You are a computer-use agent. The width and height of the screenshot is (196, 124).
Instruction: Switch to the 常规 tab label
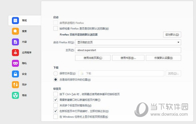24,20
